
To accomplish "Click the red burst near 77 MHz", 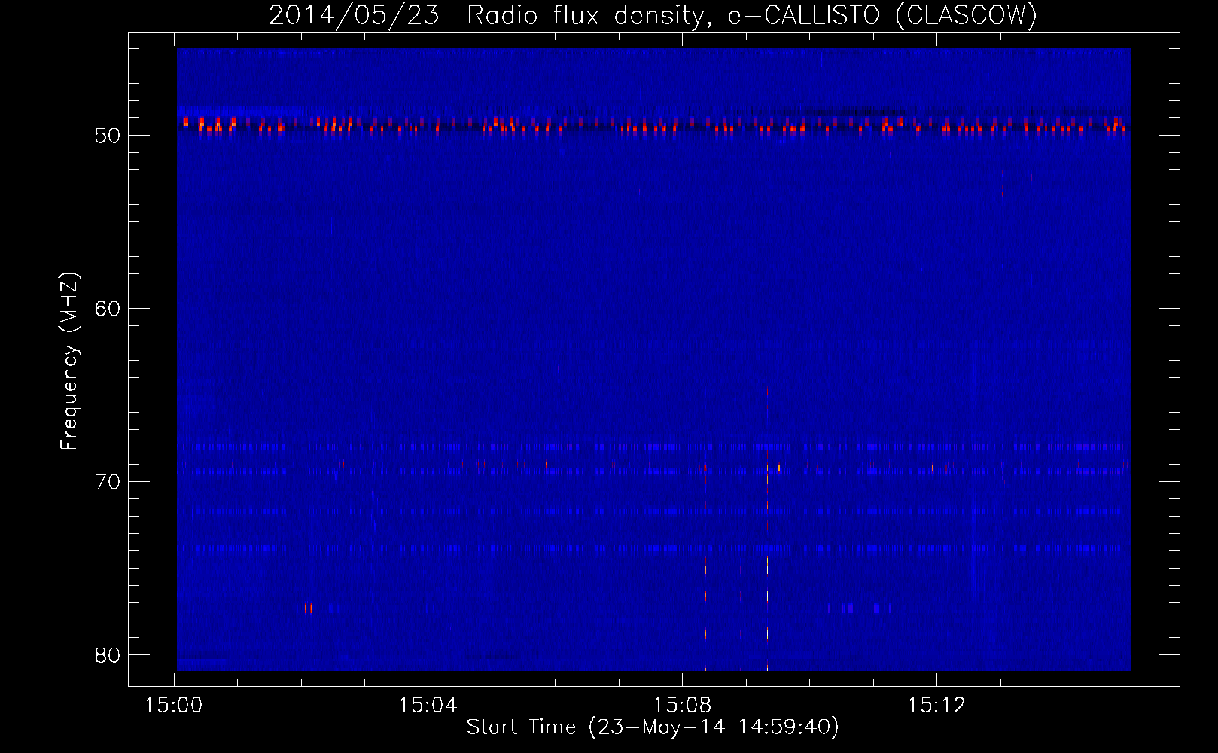I will (308, 608).
